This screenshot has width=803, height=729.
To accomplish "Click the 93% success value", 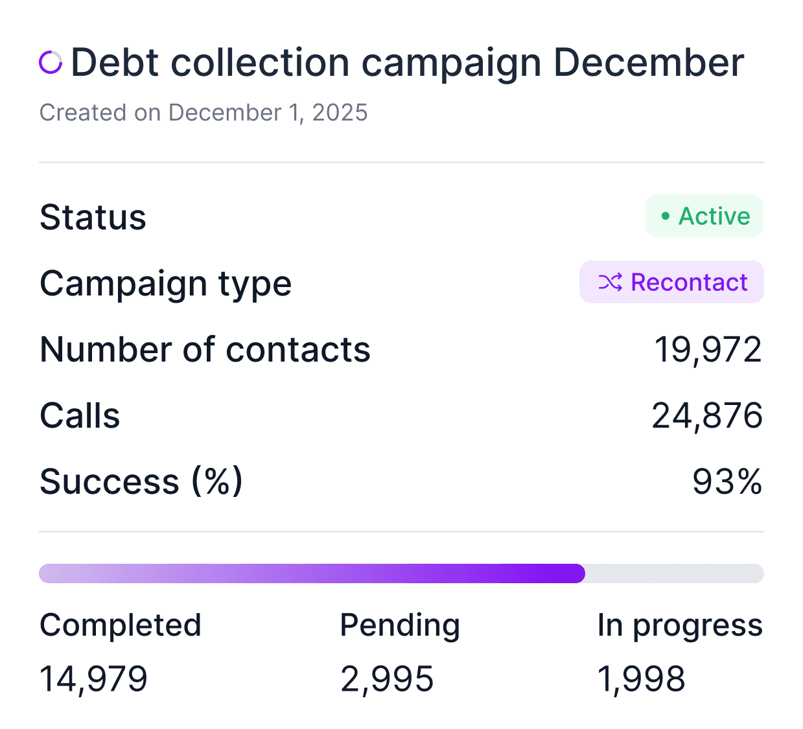I will coord(727,482).
